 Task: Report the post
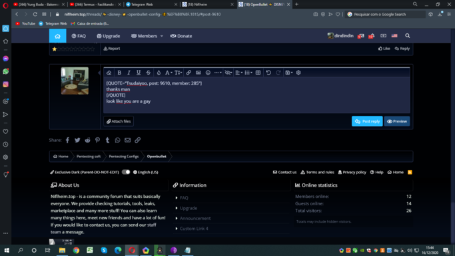[x=112, y=49]
